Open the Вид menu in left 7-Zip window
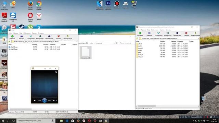 point(21,33)
